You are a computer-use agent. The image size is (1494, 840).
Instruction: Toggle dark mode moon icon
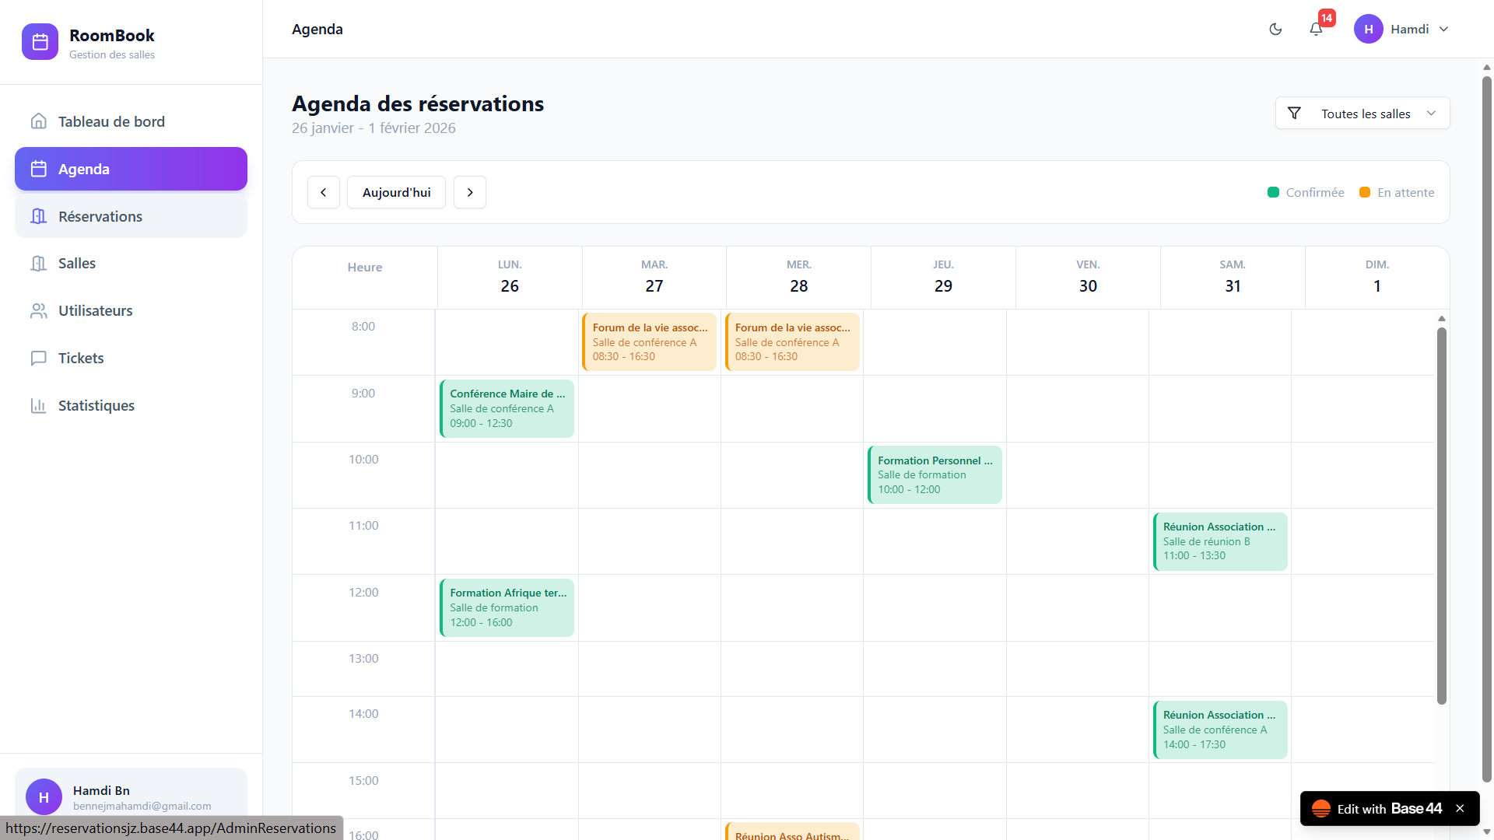pyautogui.click(x=1275, y=30)
